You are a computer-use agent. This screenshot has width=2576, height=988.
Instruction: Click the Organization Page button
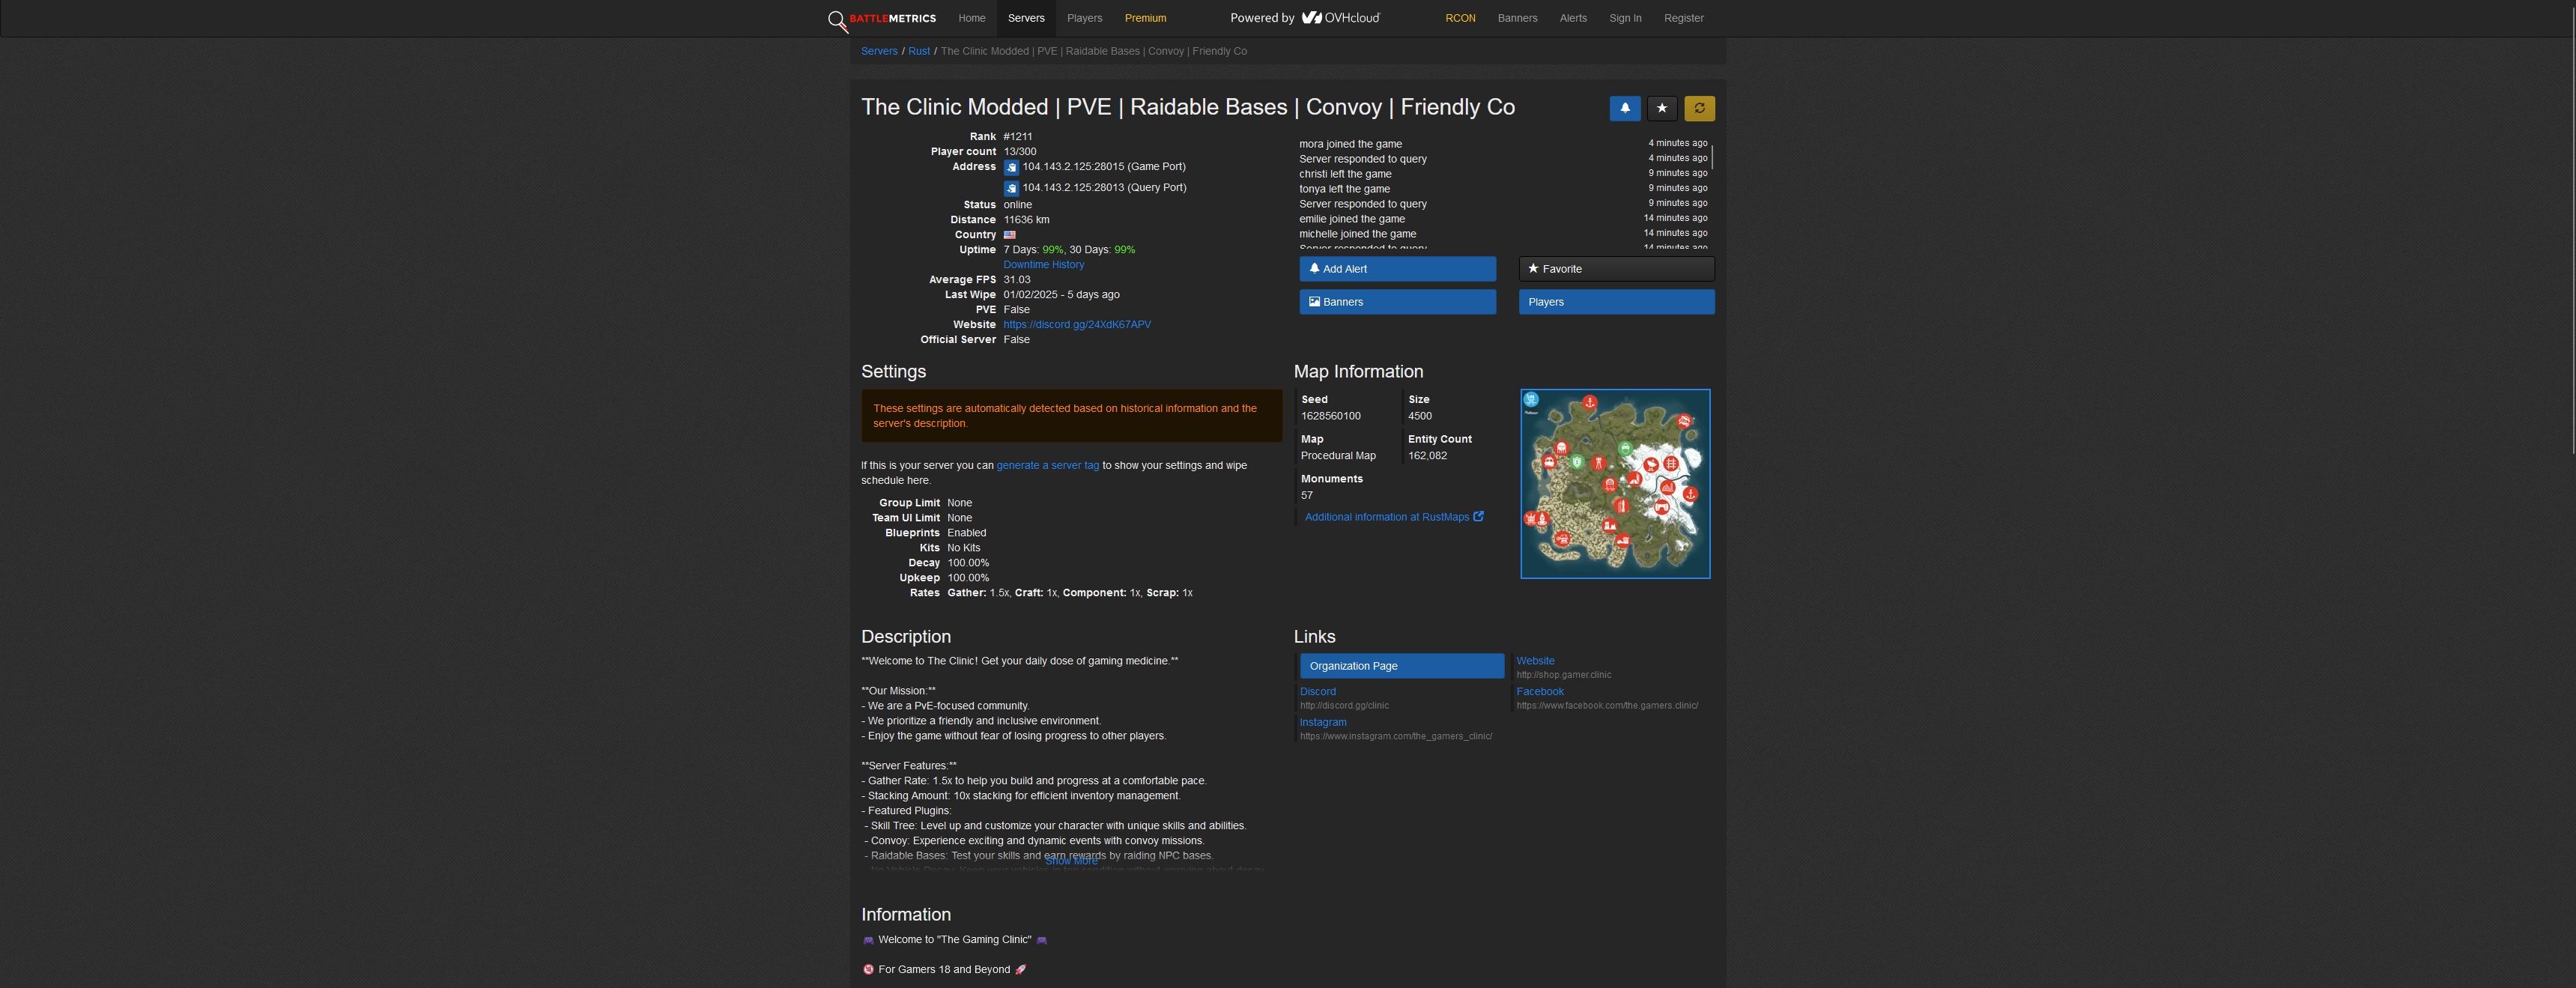[1401, 666]
